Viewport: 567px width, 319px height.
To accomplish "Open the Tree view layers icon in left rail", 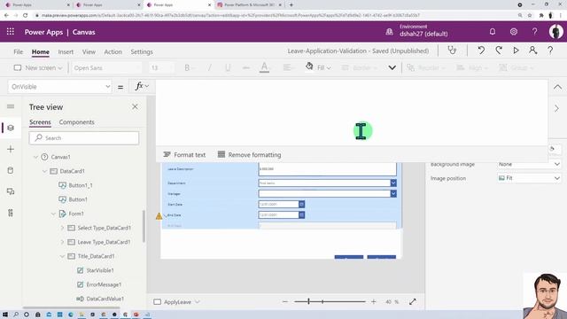I will (11, 128).
